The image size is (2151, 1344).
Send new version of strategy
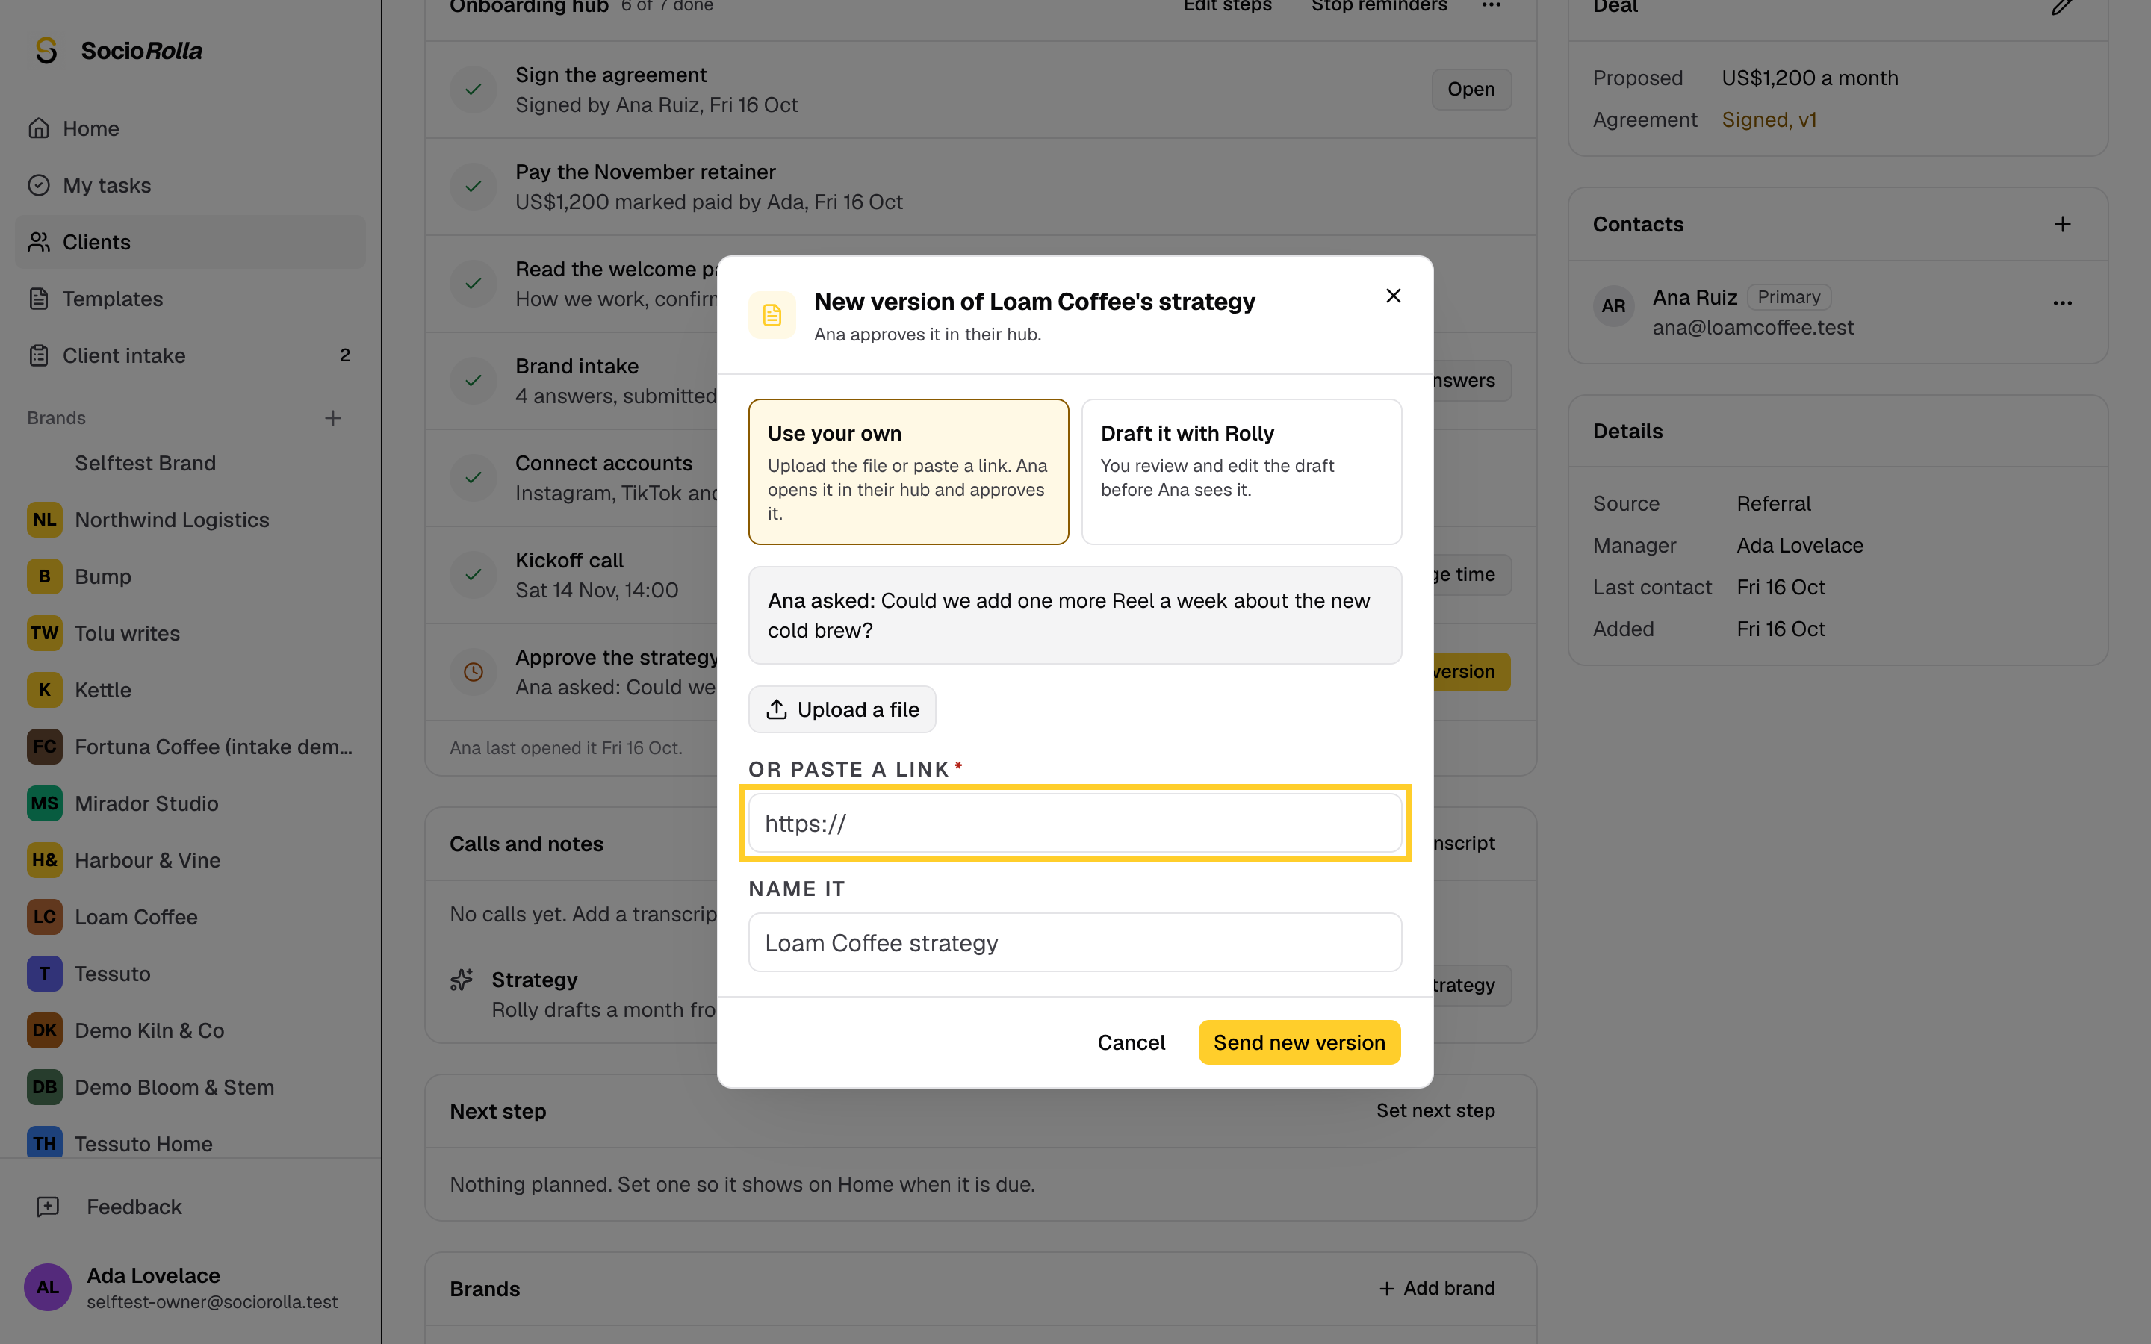(1299, 1042)
